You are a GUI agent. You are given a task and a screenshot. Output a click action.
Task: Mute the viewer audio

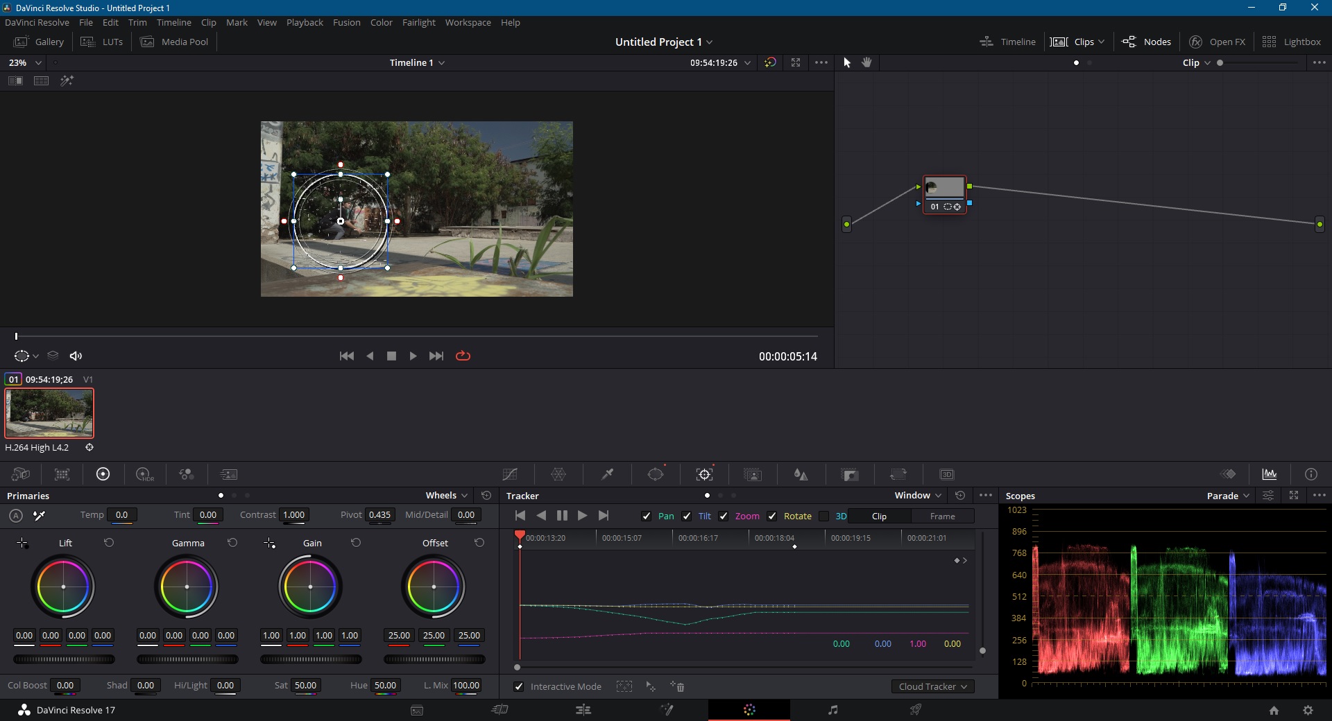click(x=76, y=356)
